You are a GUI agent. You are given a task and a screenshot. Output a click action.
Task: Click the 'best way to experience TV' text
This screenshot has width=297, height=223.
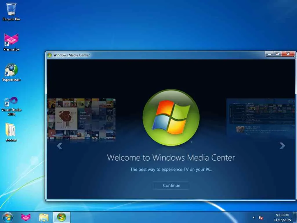(x=171, y=169)
